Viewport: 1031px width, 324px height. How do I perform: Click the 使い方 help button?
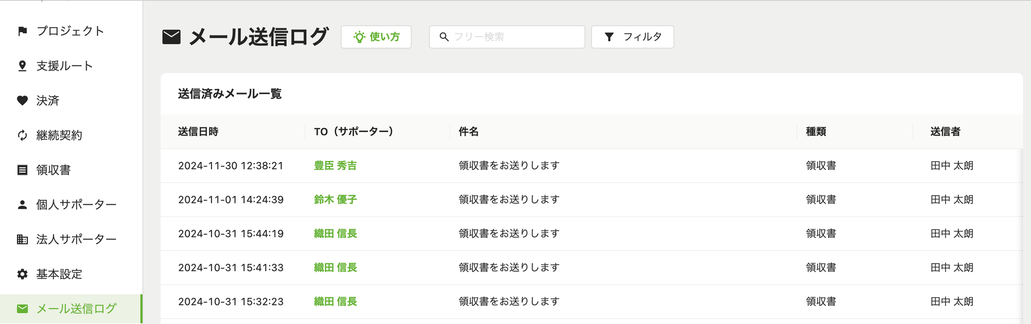coord(376,37)
